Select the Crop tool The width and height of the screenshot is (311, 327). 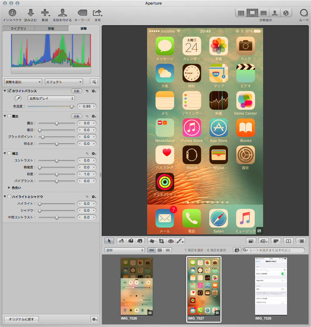(x=161, y=241)
